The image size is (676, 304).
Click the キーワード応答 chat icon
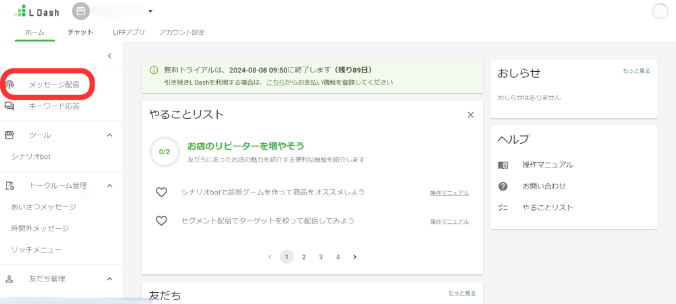point(10,106)
